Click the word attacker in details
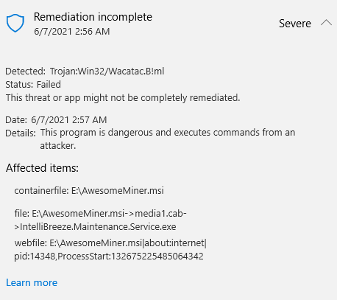The width and height of the screenshot is (337, 300). click(58, 146)
